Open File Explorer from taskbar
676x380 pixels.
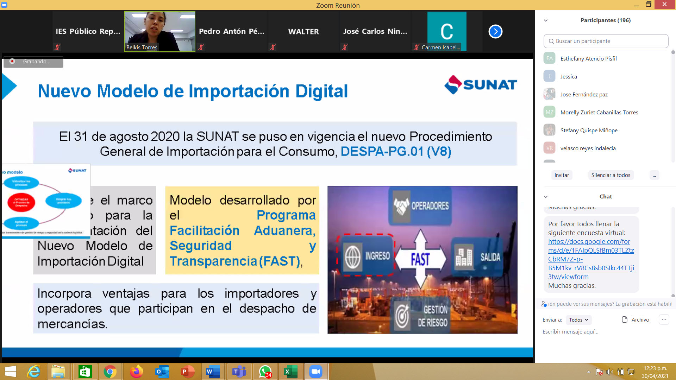pos(58,372)
